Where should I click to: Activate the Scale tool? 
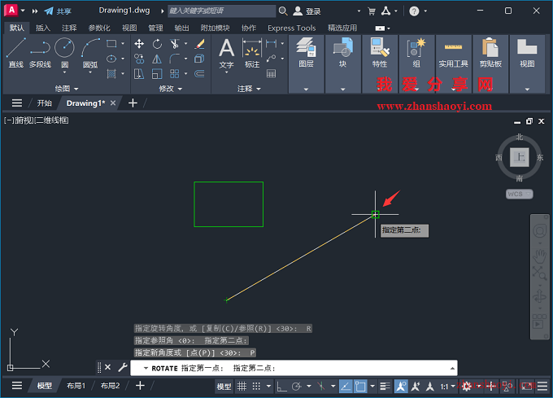(x=157, y=74)
